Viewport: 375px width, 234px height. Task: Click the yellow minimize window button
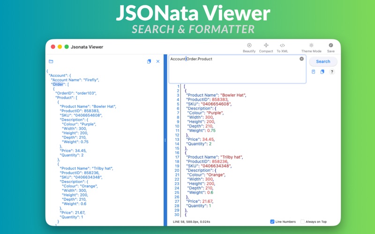60,47
